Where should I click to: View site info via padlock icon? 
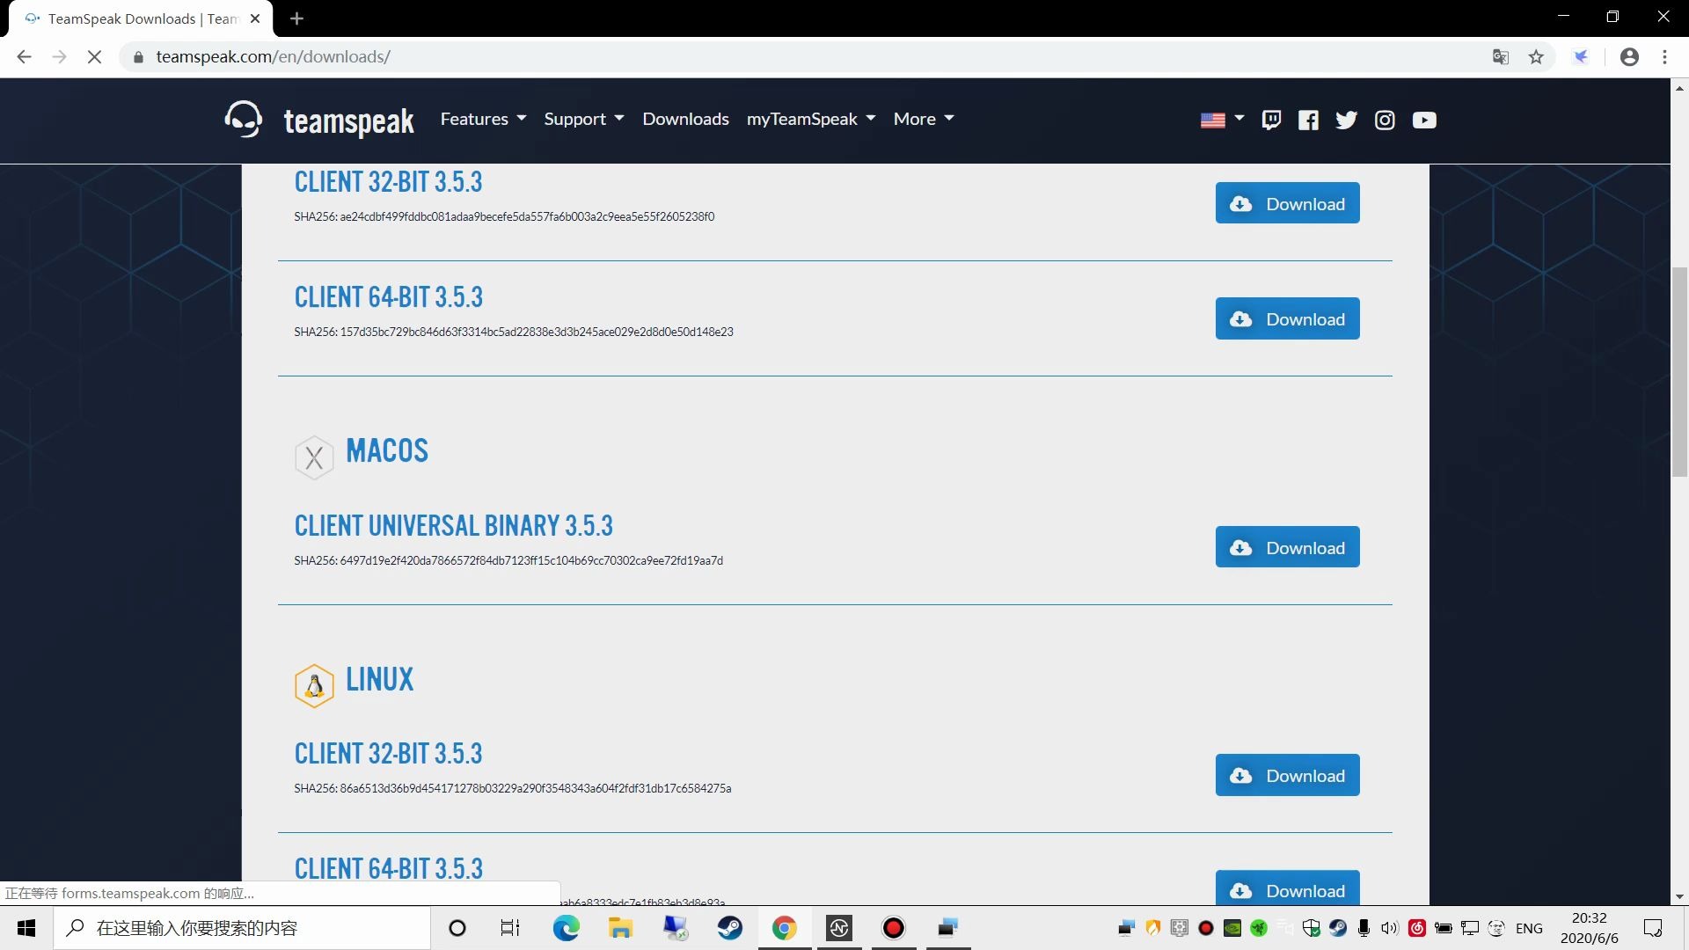click(x=138, y=57)
